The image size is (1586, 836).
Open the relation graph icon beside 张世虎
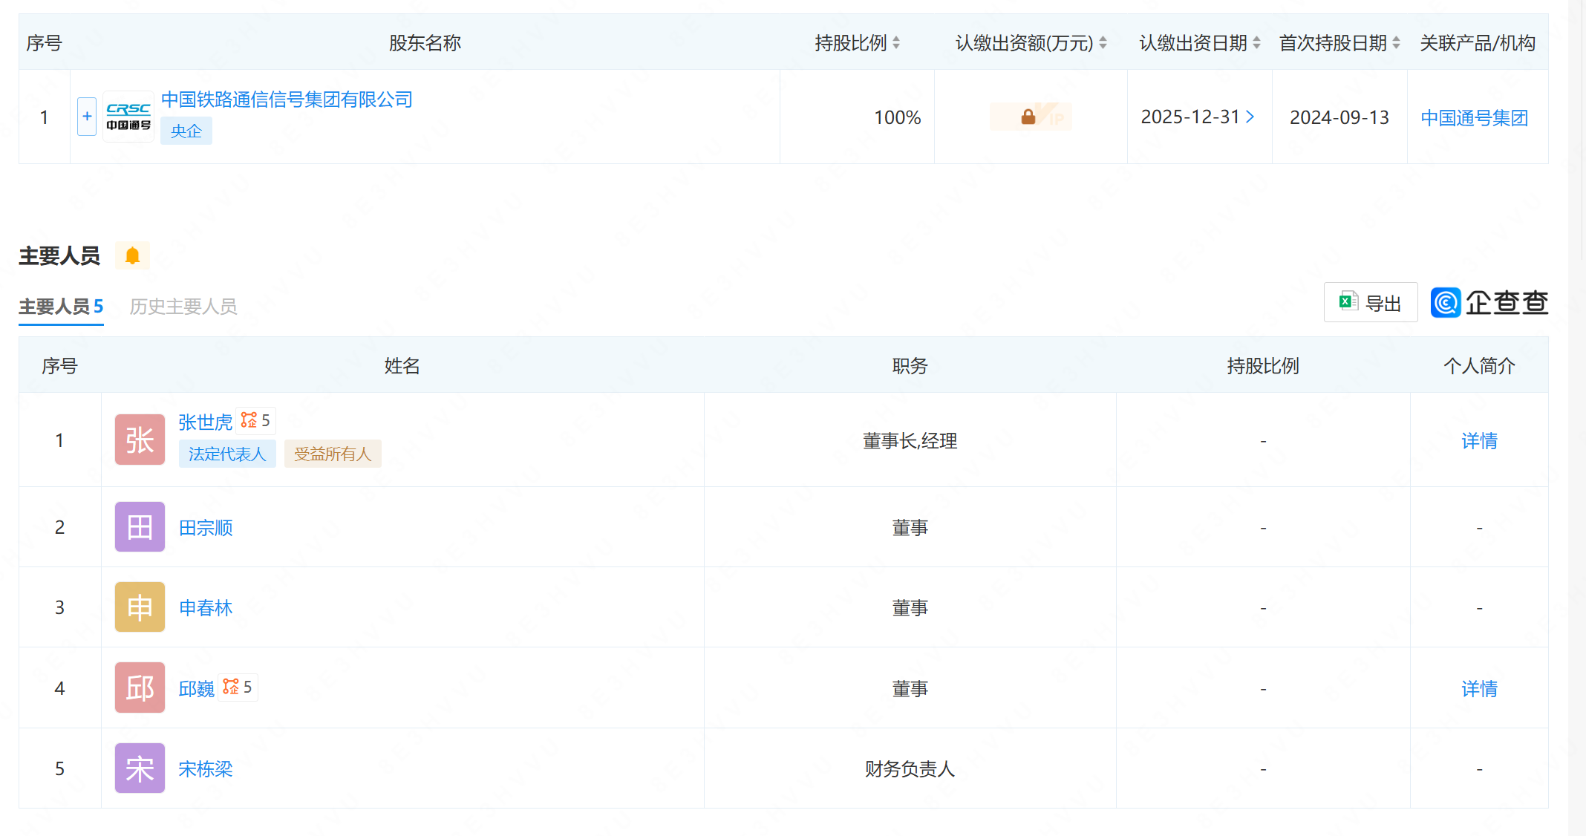249,420
